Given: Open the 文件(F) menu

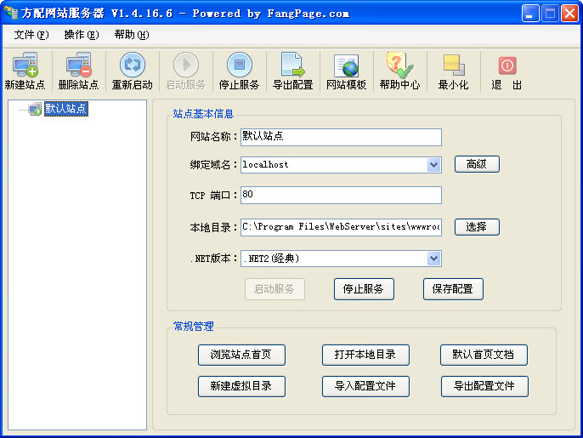Looking at the screenshot, I should (x=31, y=35).
